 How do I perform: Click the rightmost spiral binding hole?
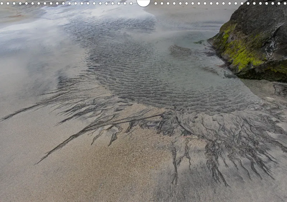coord(285,3)
